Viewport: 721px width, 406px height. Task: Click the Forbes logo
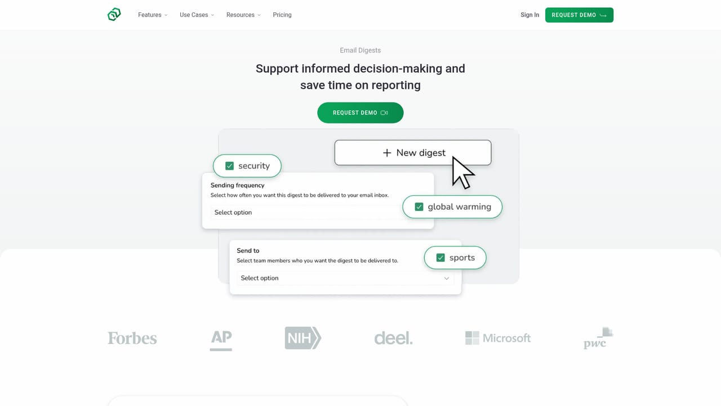pos(132,338)
